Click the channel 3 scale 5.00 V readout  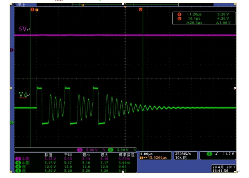pos(92,150)
